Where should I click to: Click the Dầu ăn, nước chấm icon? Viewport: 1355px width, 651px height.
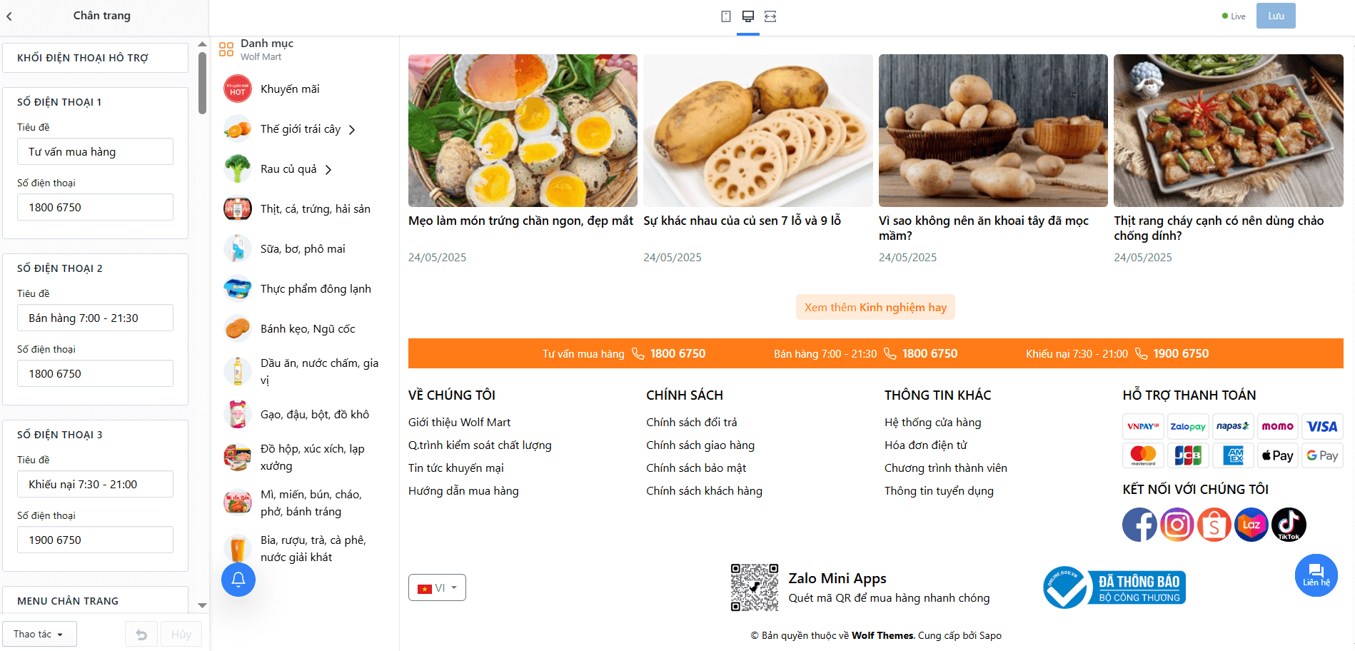(x=238, y=371)
